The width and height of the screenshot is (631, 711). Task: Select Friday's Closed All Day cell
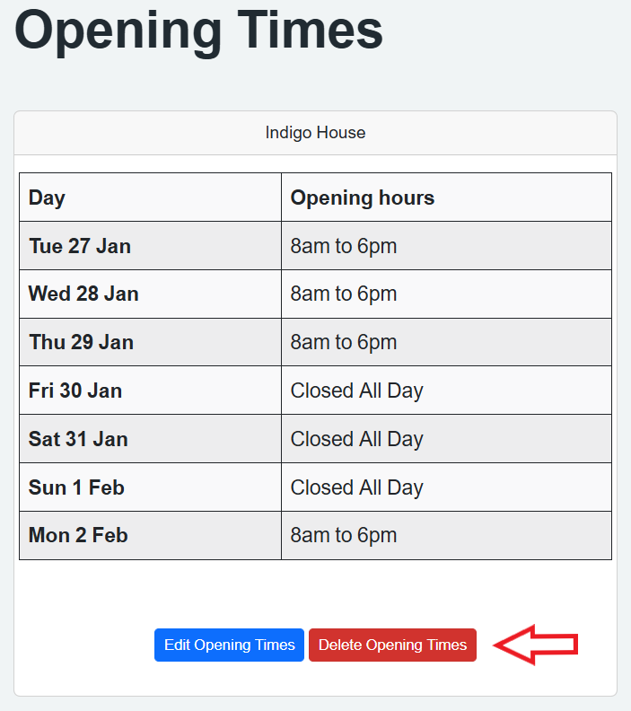click(x=356, y=391)
